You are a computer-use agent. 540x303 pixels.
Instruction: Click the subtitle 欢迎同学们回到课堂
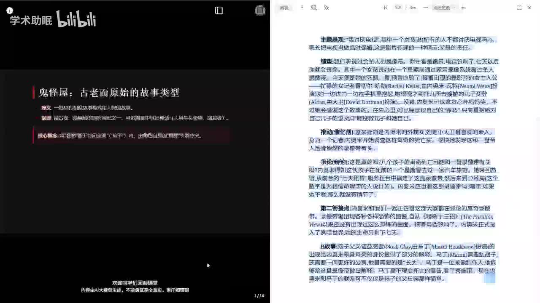pyautogui.click(x=135, y=283)
